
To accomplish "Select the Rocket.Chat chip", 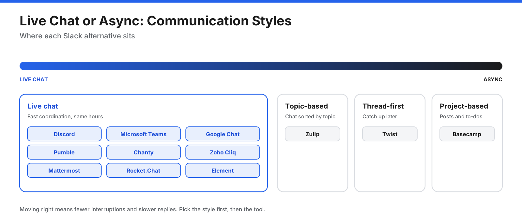I will (x=144, y=170).
